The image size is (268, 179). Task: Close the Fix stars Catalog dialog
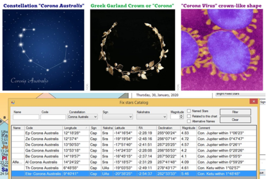253,102
